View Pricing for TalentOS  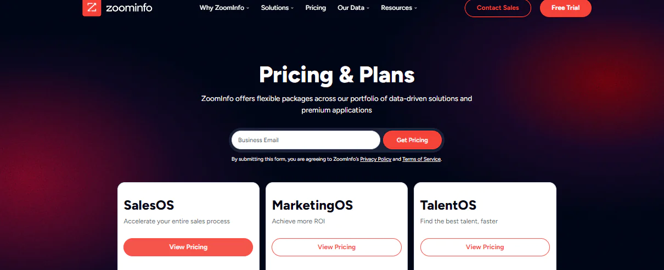pyautogui.click(x=485, y=247)
